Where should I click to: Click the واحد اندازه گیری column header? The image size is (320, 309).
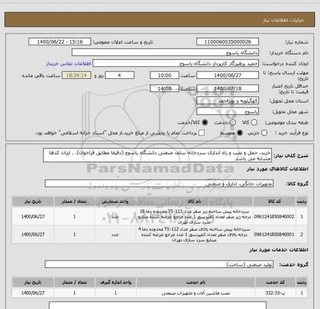tap(116, 282)
